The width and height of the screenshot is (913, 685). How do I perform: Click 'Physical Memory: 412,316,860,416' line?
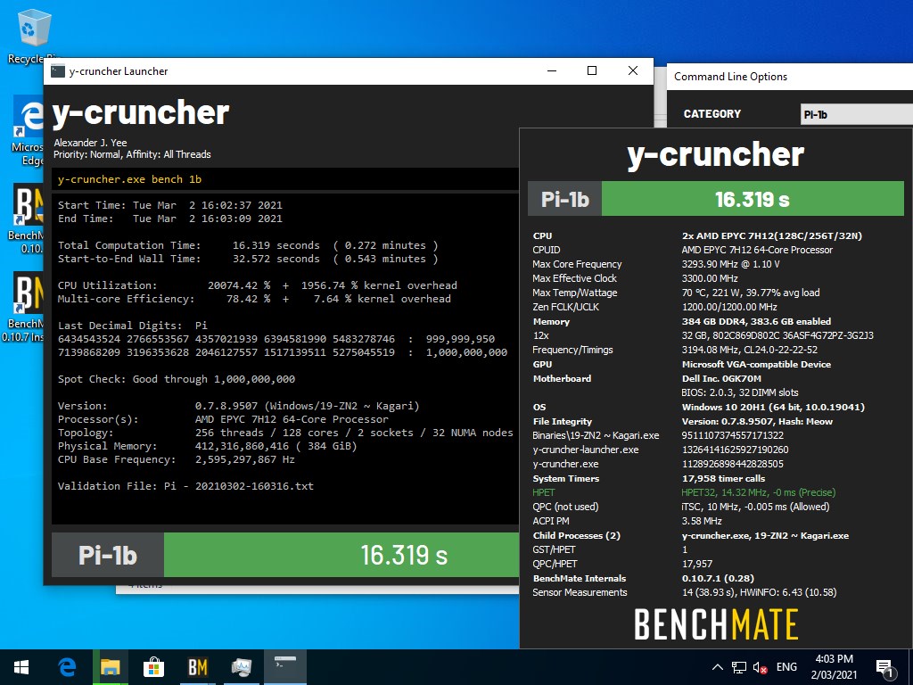[207, 446]
